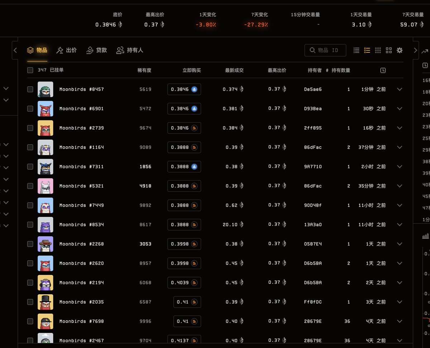Collapse the left filter panel arrow
The height and width of the screenshot is (348, 430).
click(x=15, y=50)
